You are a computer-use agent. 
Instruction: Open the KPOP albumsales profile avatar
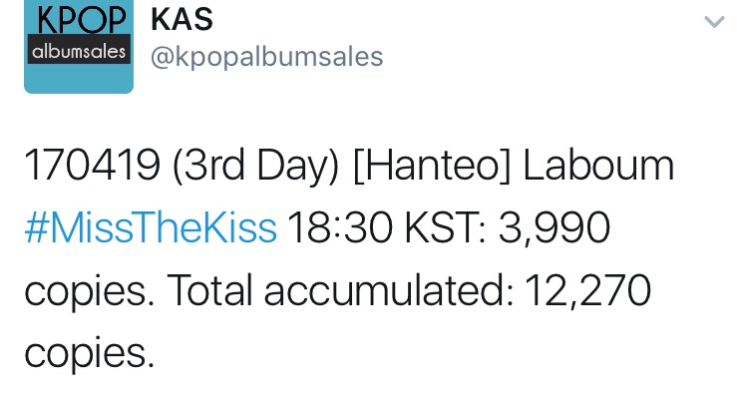(x=79, y=47)
